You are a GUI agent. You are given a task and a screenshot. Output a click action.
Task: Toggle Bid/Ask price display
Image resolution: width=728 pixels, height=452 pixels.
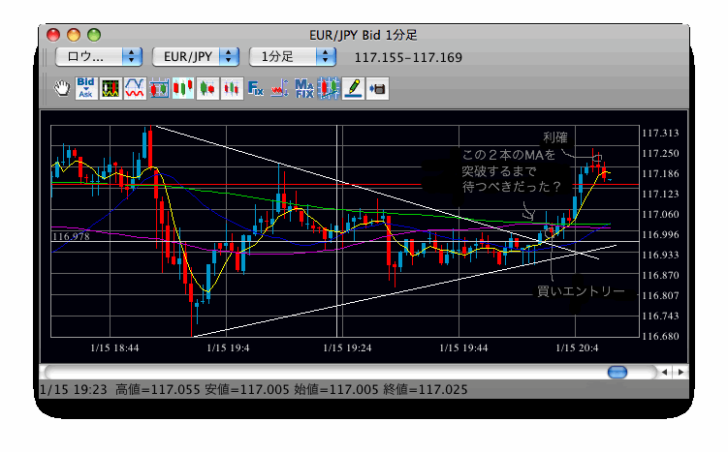click(86, 88)
